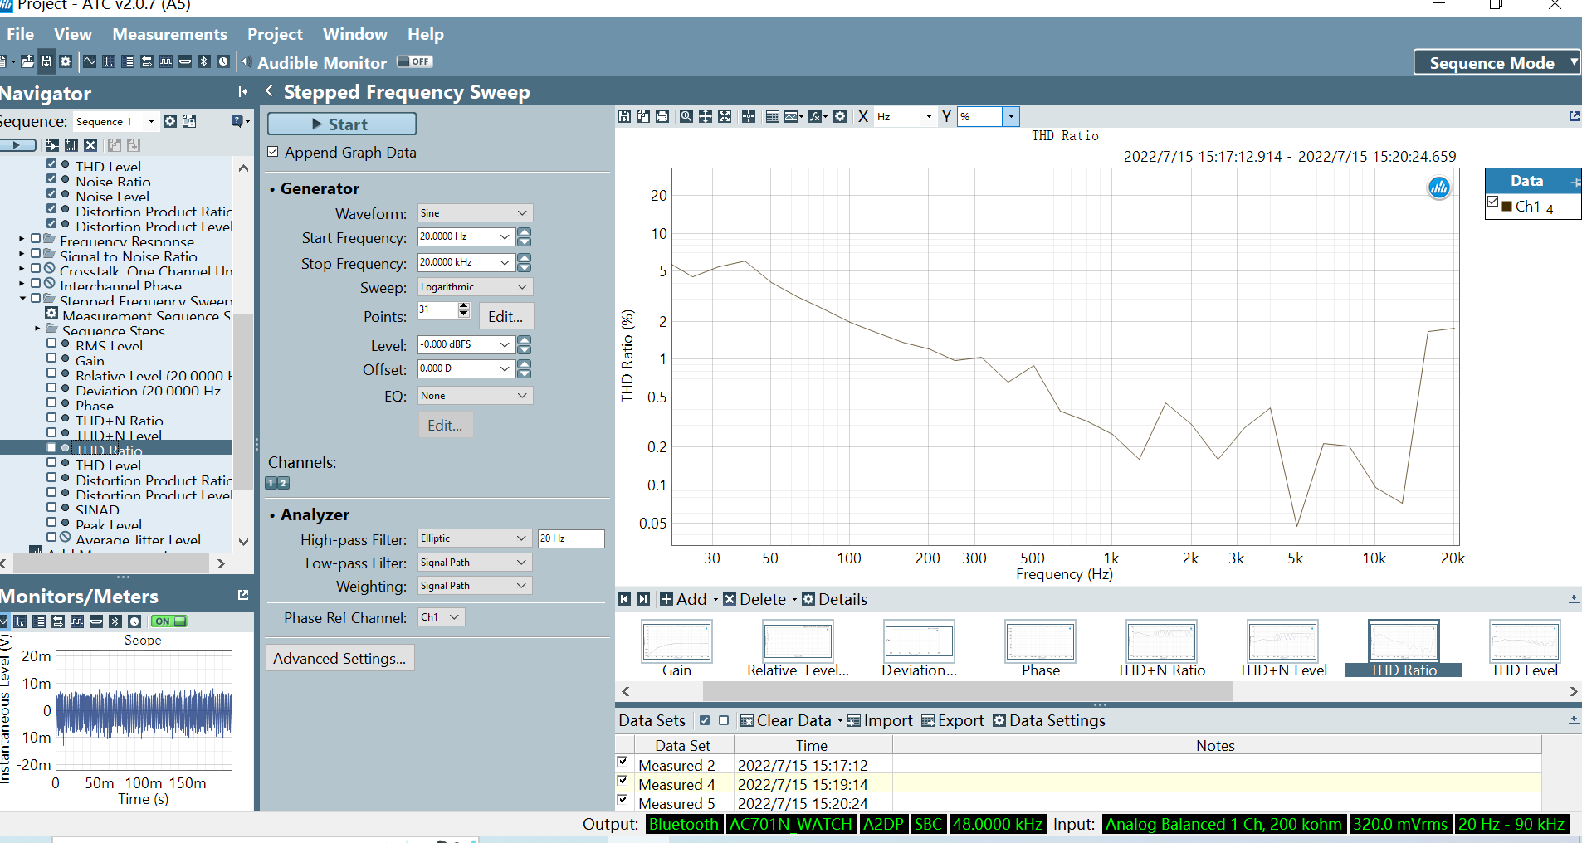Open the High-pass Filter Elliptic dropdown

(x=475, y=538)
